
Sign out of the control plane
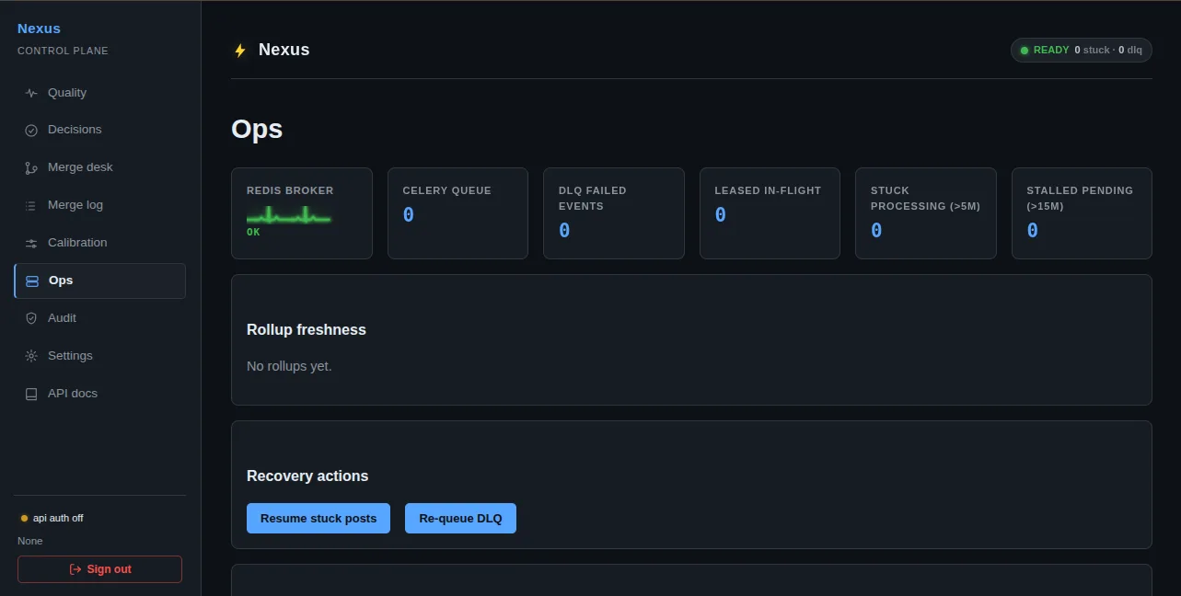99,569
